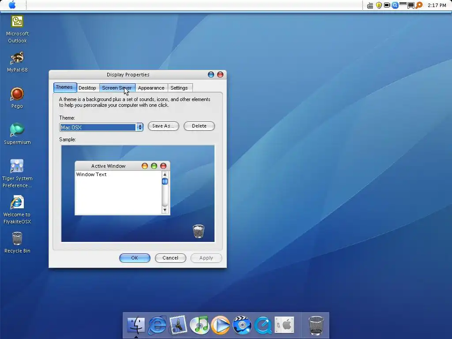Open System Preferences in the dock
Viewport: 452px width, 339px height.
284,325
